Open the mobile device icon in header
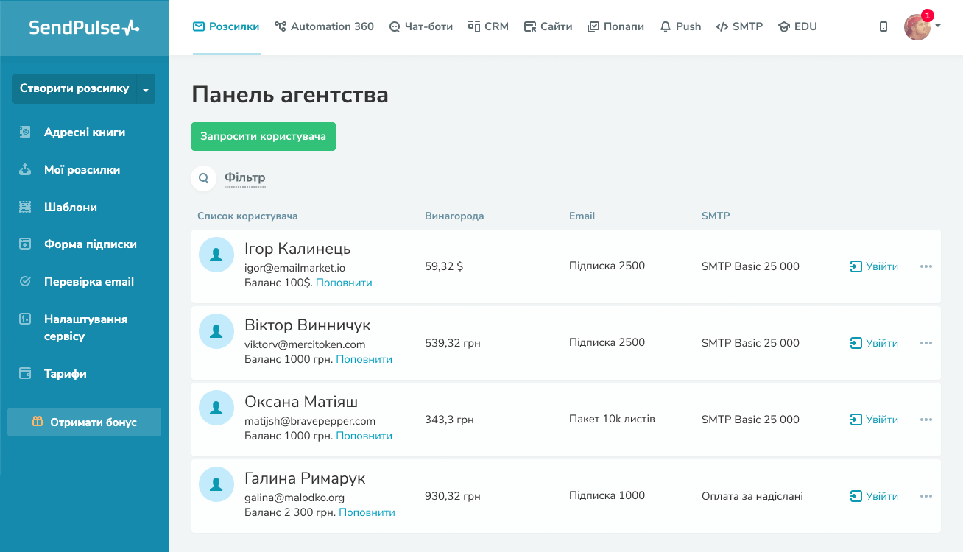963x552 pixels. click(883, 26)
